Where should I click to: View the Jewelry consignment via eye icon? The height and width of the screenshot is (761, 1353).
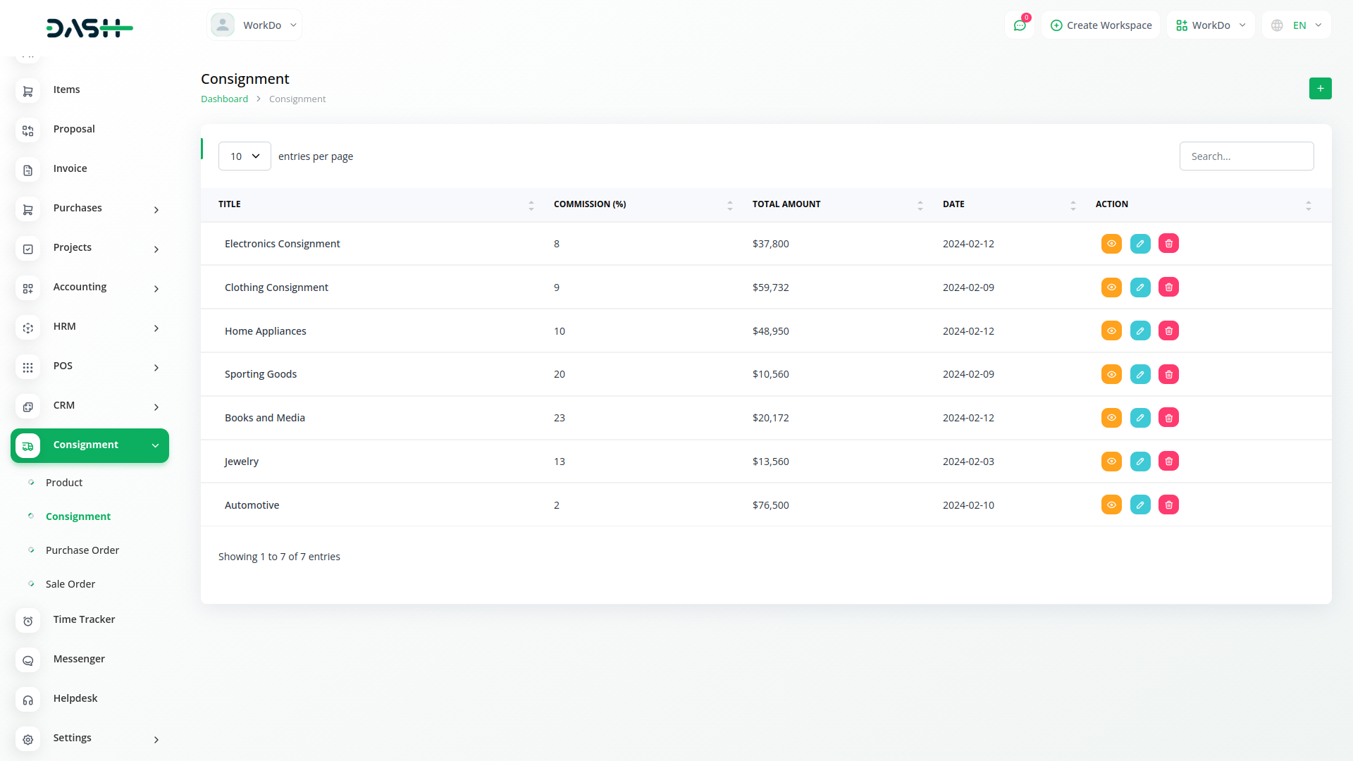coord(1111,462)
